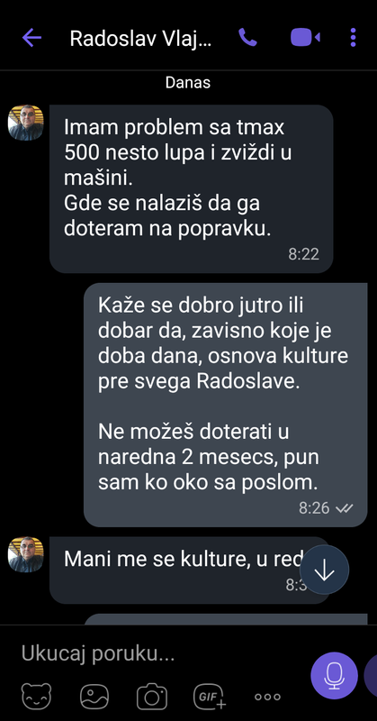
Task: Open the photo gallery icon
Action: coord(94,696)
